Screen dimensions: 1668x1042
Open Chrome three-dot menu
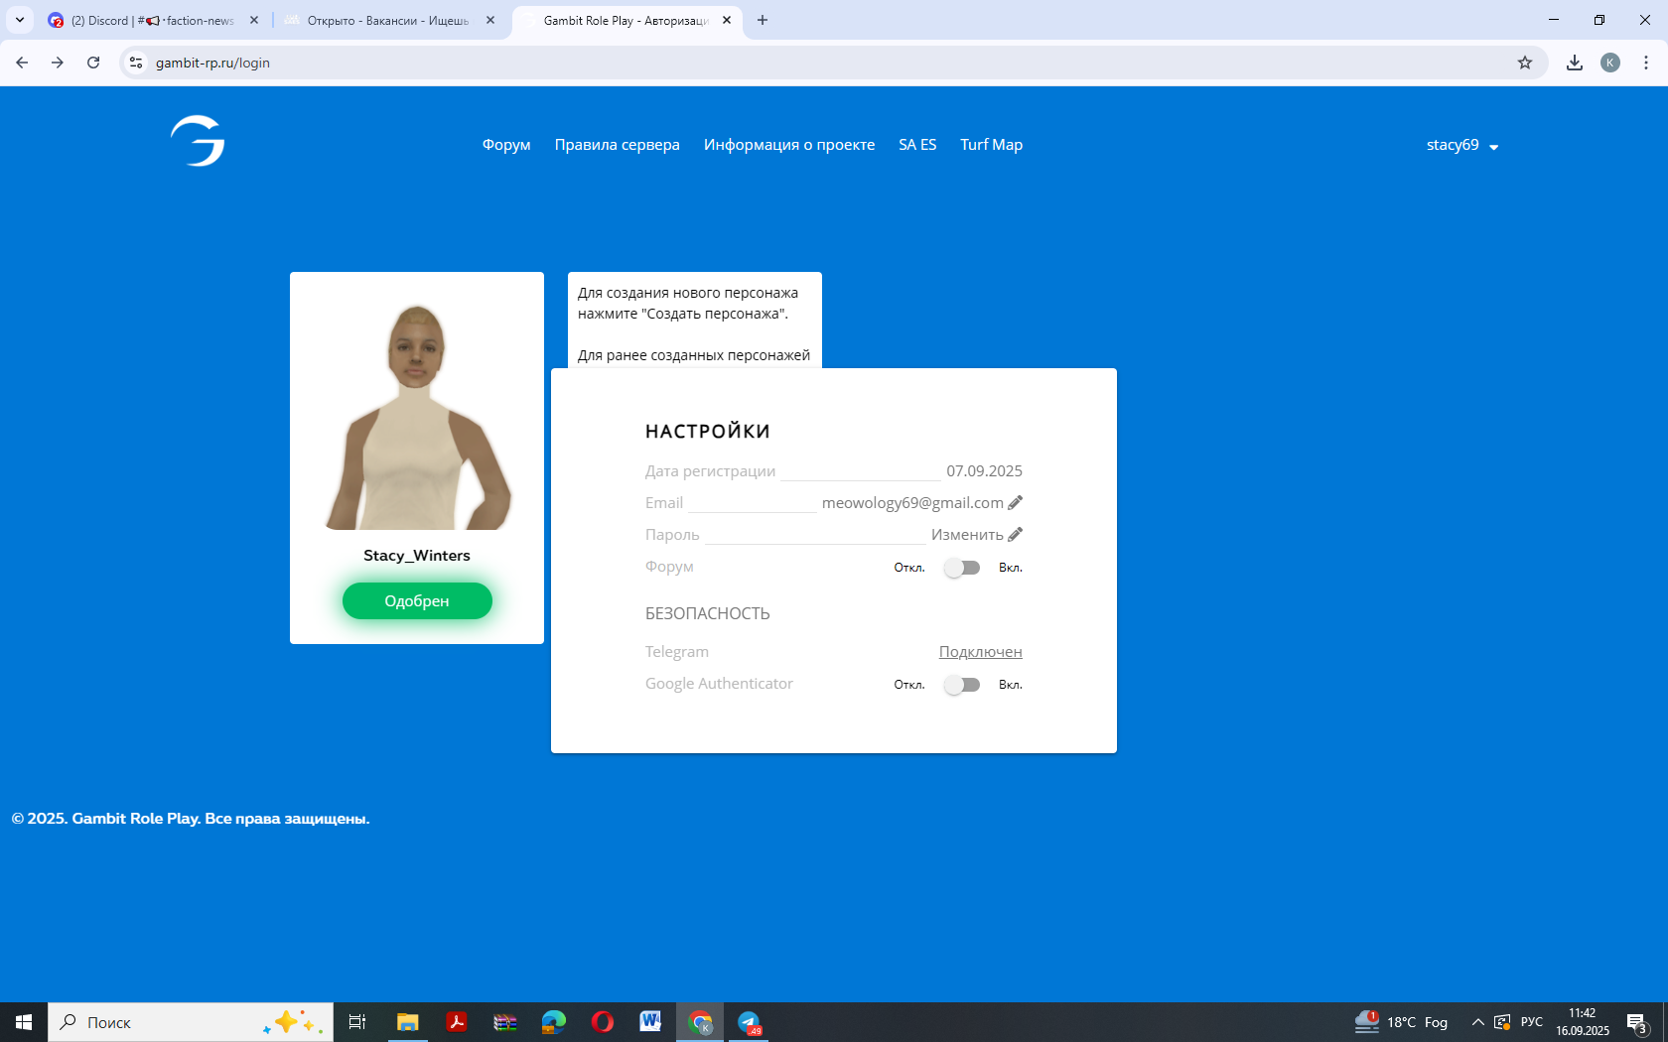click(x=1646, y=63)
